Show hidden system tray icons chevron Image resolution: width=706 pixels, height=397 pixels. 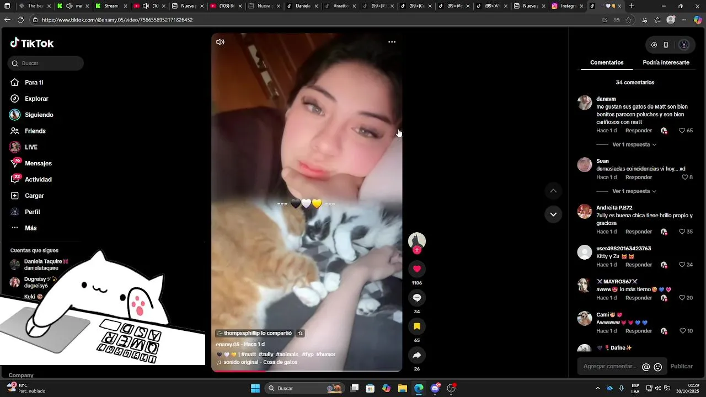598,388
